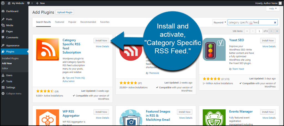Switch to Search Results tab

point(44,22)
